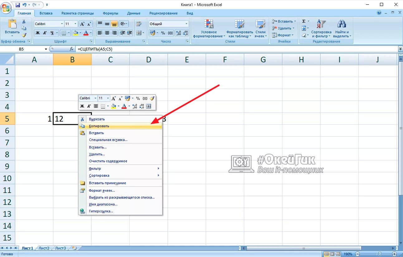This screenshot has height=257, width=403.
Task: Open Сортировка и фильтр menu
Action: (321, 28)
